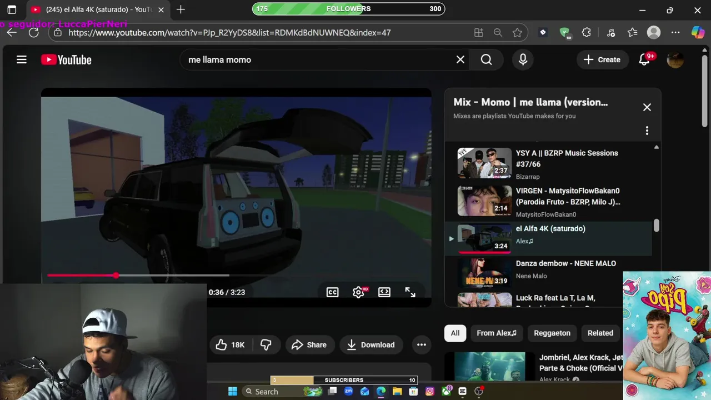This screenshot has width=711, height=400.
Task: Share the video
Action: pyautogui.click(x=310, y=345)
